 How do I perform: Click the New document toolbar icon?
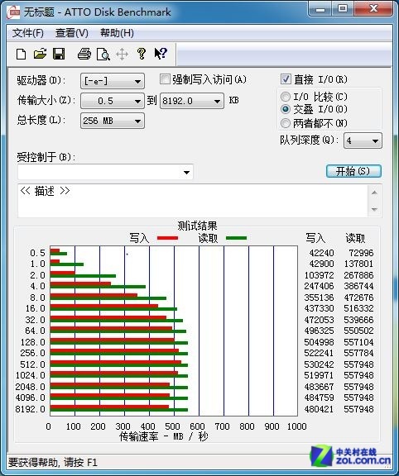[x=21, y=55]
